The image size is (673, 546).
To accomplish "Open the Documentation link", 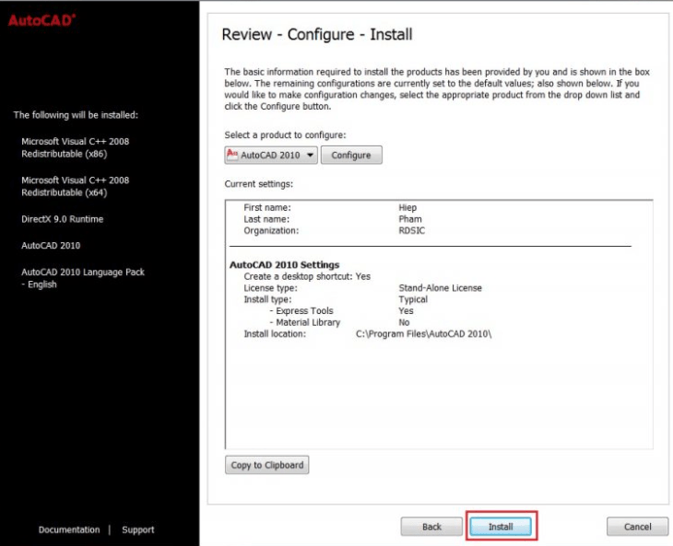I will coord(69,529).
